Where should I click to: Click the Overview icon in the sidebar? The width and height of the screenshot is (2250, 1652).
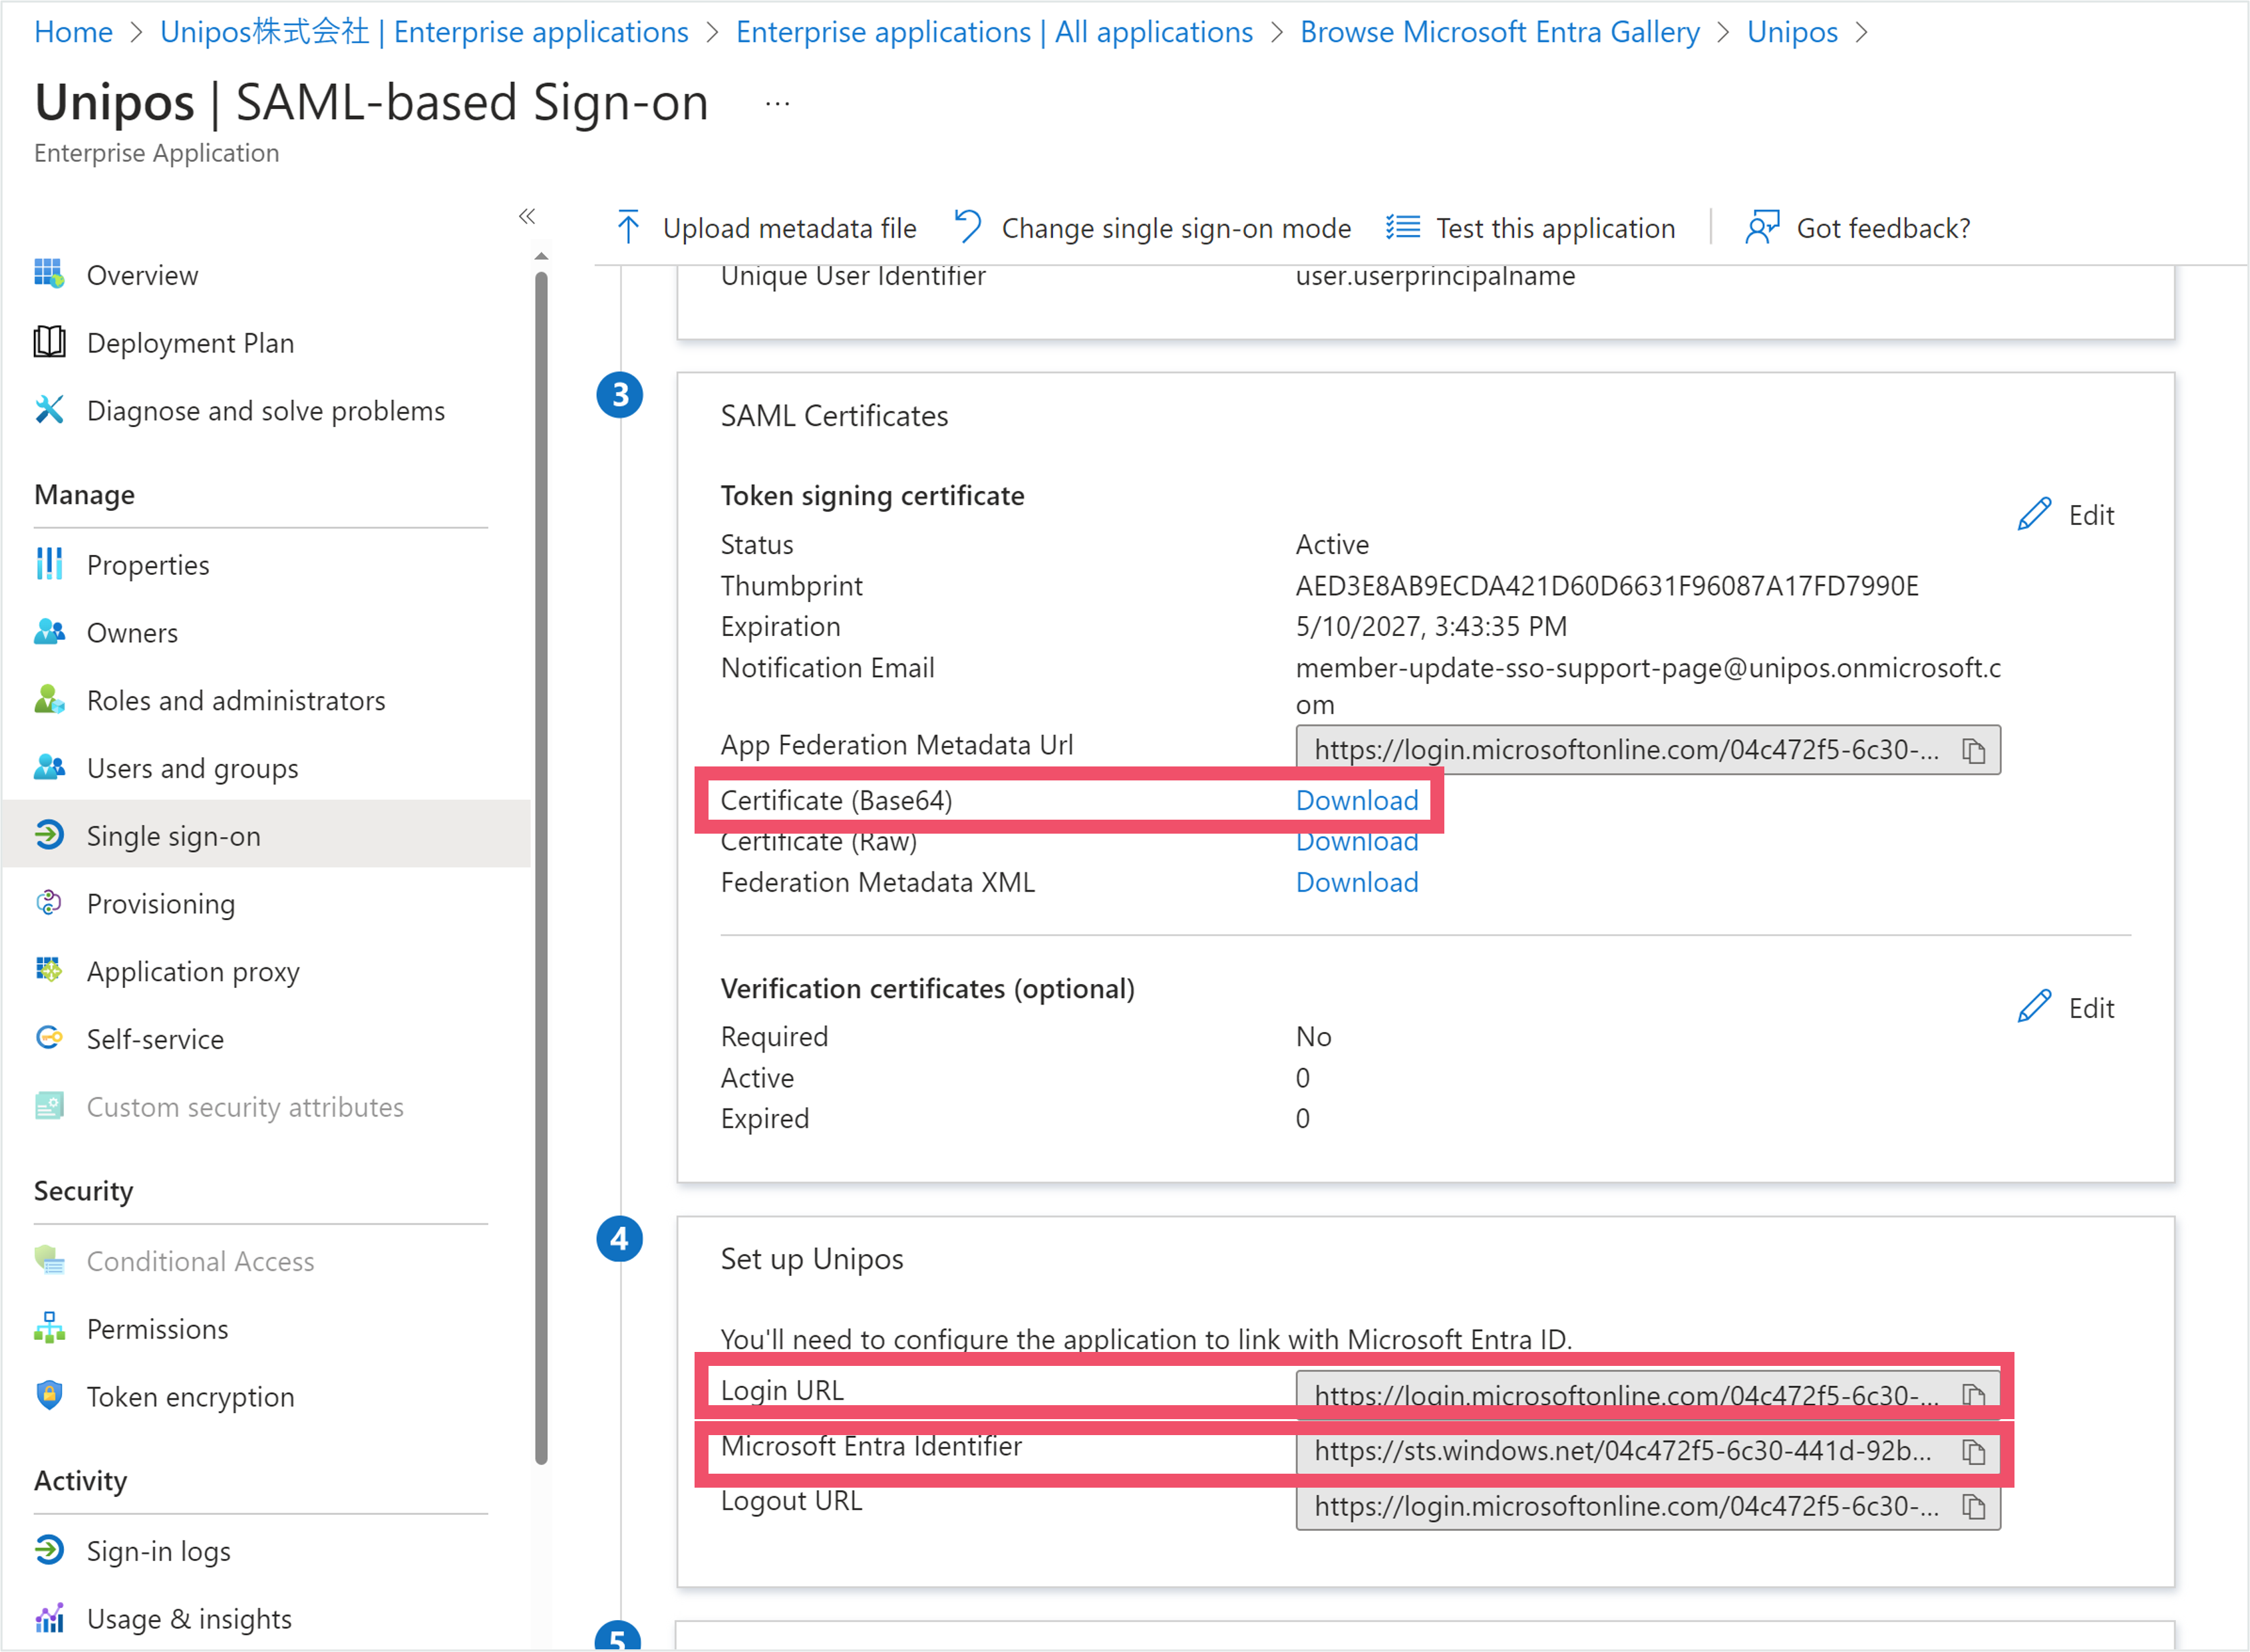49,274
